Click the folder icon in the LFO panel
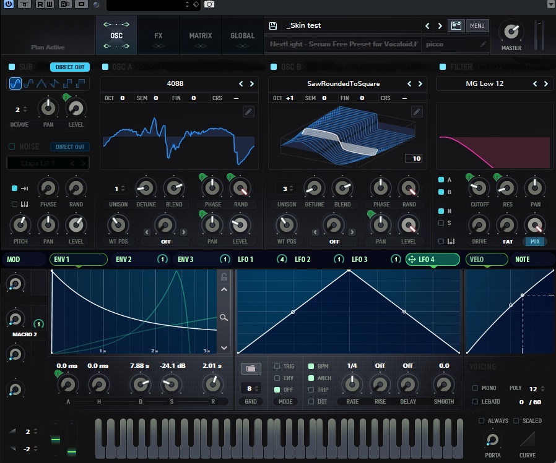Screen dimensions: 556x463 [251, 368]
